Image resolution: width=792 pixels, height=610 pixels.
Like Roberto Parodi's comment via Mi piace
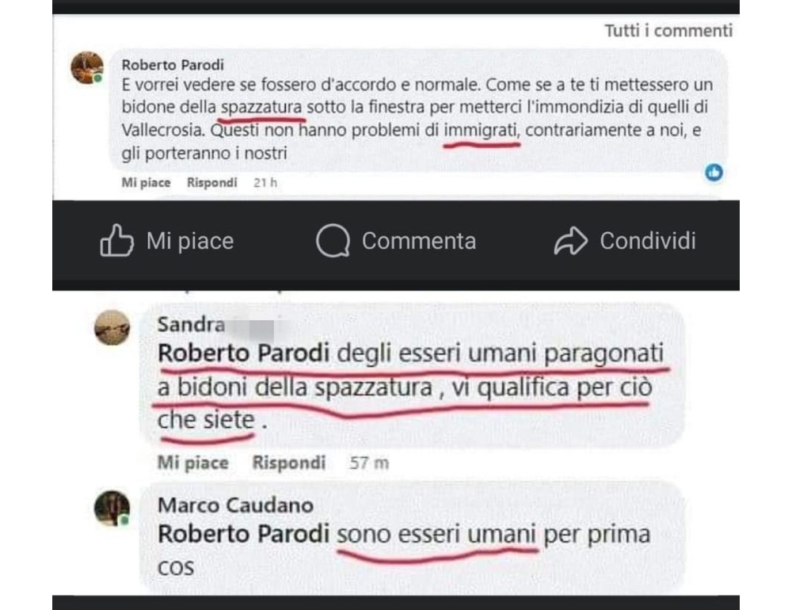pyautogui.click(x=146, y=182)
